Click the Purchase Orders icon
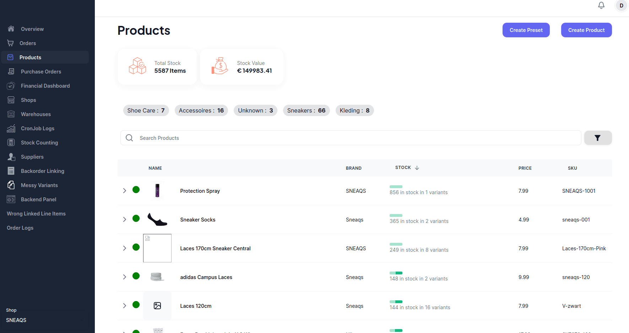Image resolution: width=629 pixels, height=333 pixels. [x=11, y=71]
